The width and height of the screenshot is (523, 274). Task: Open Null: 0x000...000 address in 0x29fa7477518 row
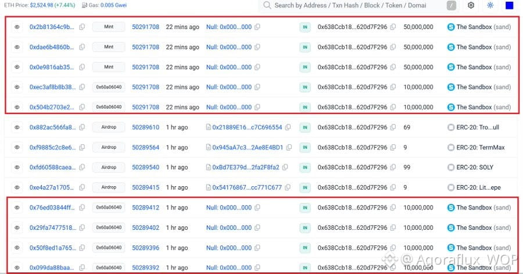click(x=229, y=227)
